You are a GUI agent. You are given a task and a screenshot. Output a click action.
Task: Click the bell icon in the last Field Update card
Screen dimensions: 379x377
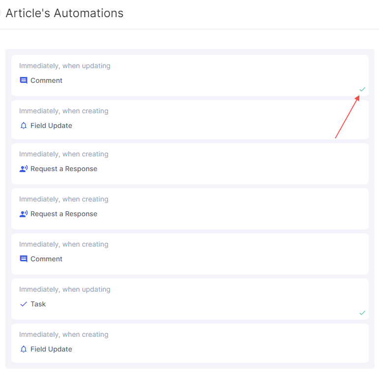(x=24, y=349)
